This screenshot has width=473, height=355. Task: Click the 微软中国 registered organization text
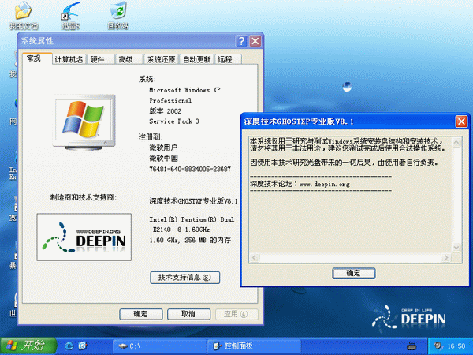pos(163,159)
